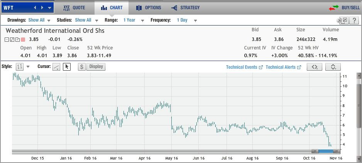Screen dimensions: 362x163
Task: Select the OHLC bar chart style icon
Action: coord(20,67)
